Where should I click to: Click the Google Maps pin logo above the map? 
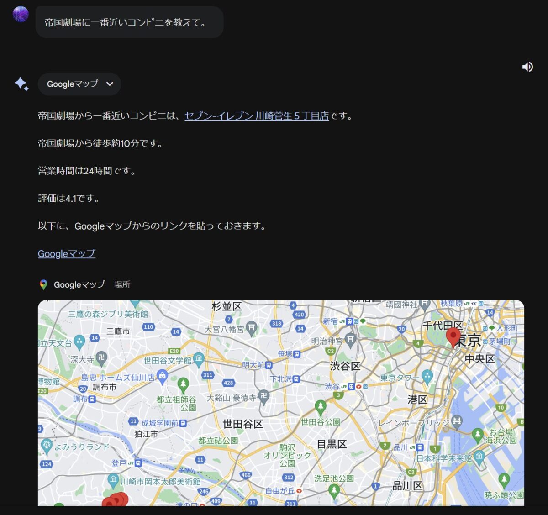[43, 284]
